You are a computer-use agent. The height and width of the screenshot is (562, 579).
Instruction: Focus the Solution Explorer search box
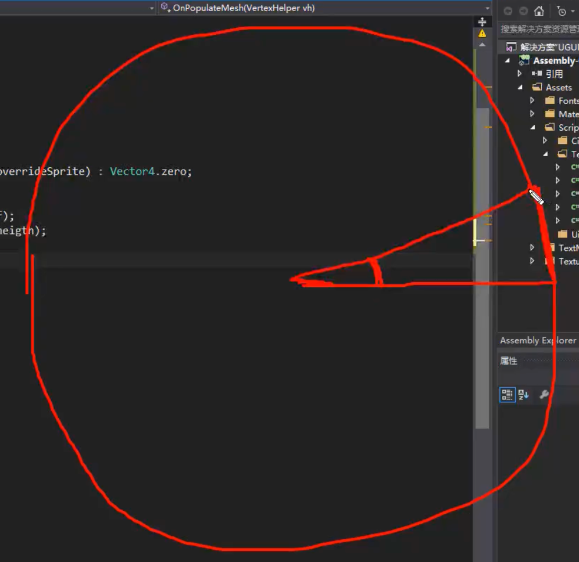[x=539, y=29]
